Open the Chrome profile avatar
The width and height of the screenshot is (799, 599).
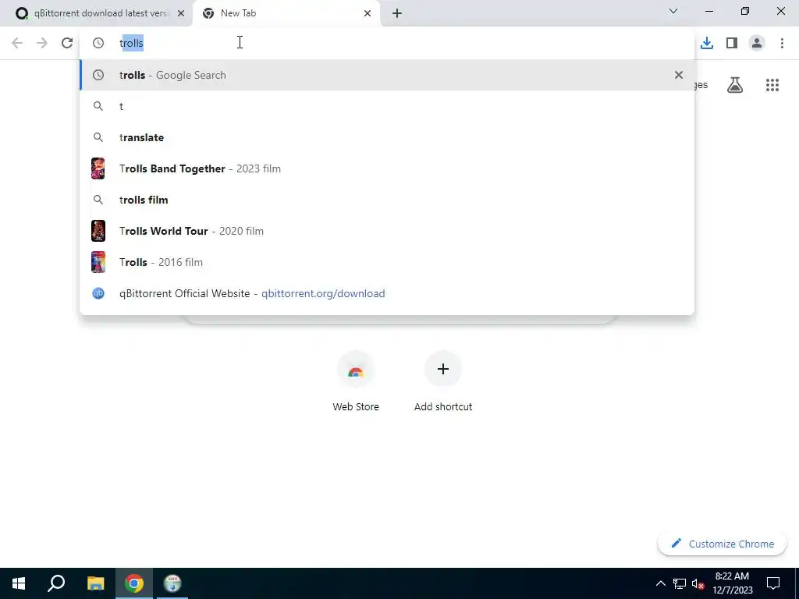[x=757, y=44]
